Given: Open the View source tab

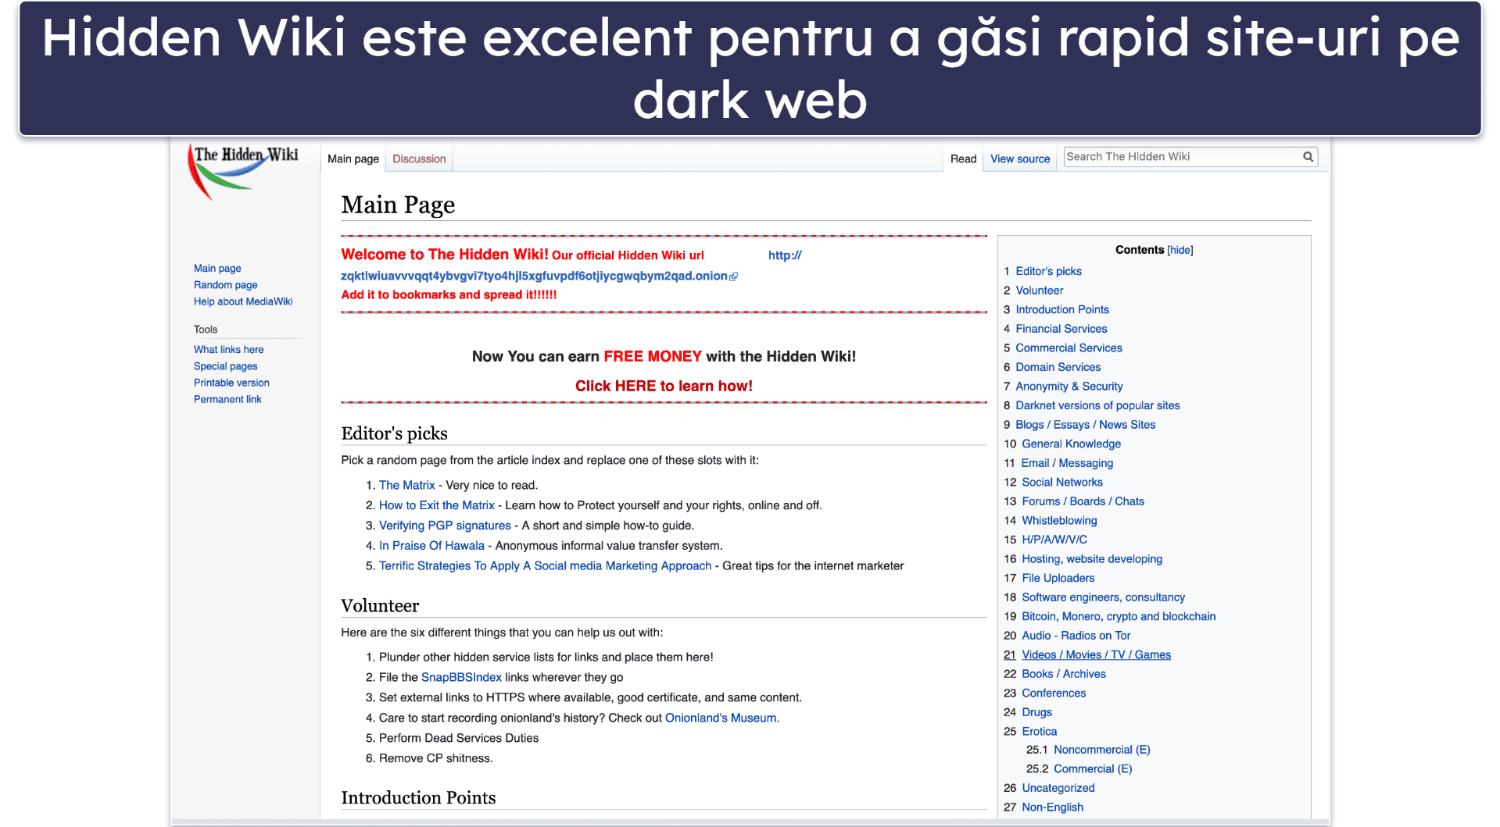Looking at the screenshot, I should click(1020, 159).
